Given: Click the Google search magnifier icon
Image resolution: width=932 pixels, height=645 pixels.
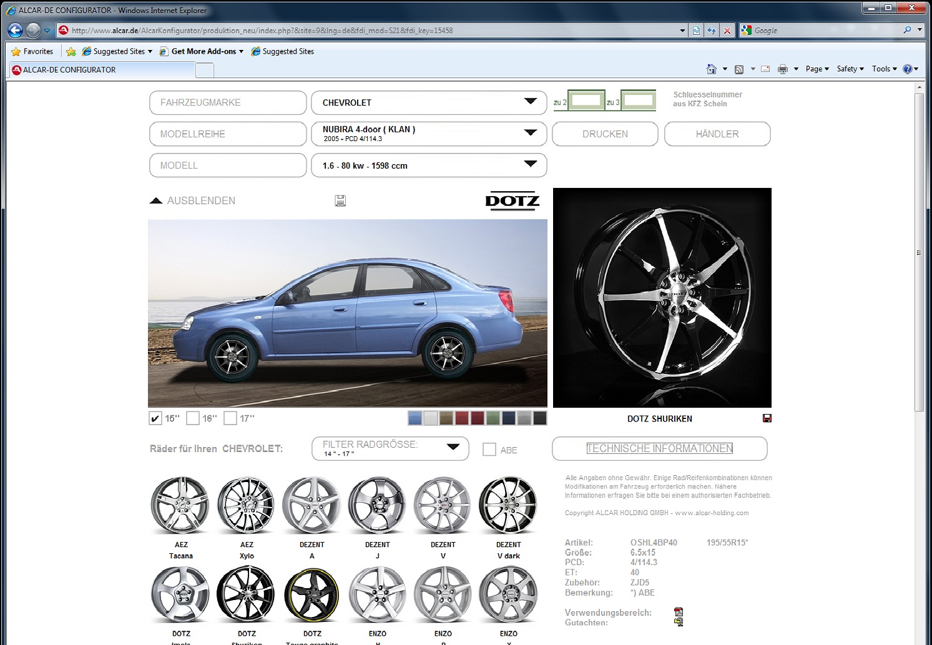Looking at the screenshot, I should tap(907, 30).
